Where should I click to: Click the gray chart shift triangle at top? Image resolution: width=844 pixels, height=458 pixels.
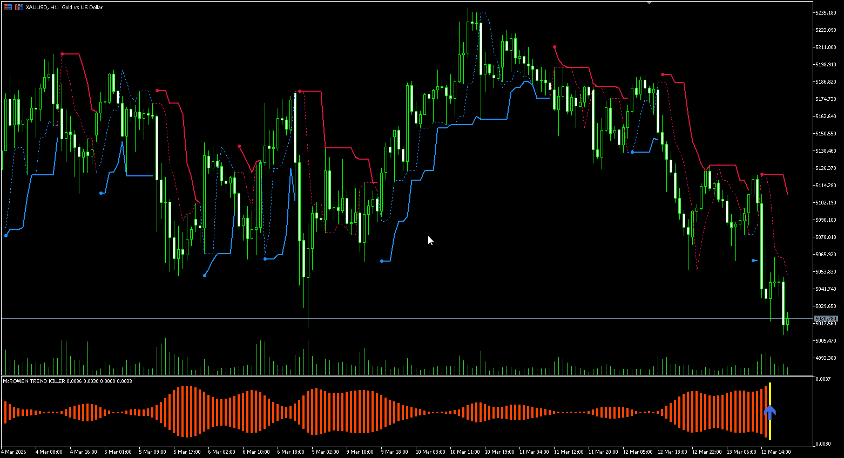coord(649,3)
